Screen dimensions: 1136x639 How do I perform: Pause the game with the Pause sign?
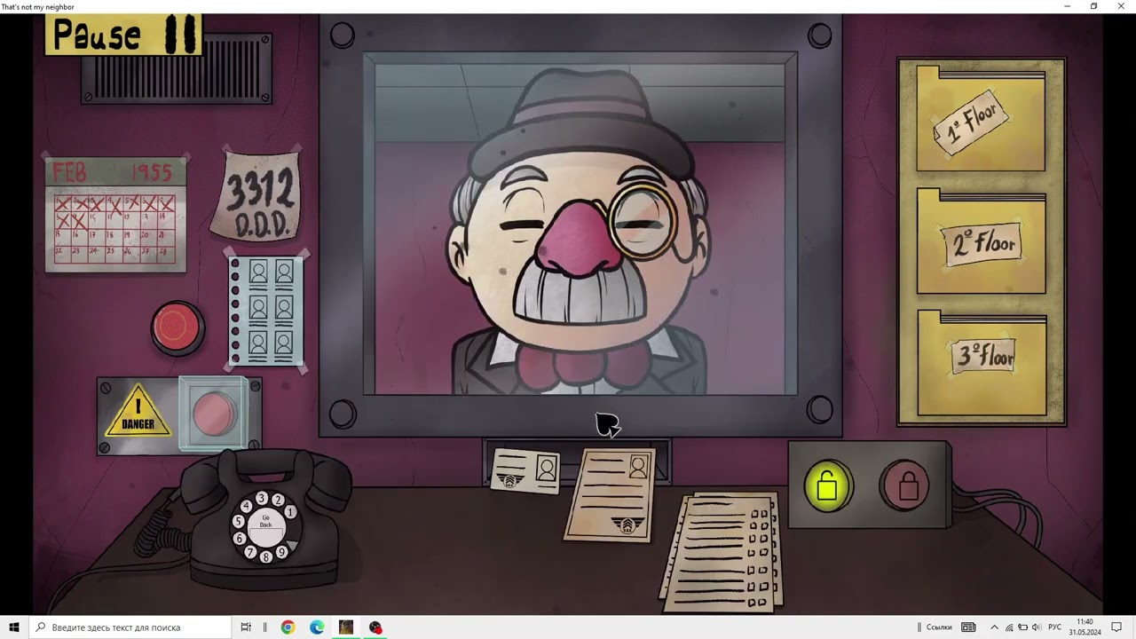pyautogui.click(x=123, y=35)
